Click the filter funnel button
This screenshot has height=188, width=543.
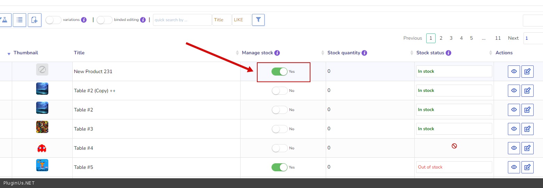pos(258,20)
